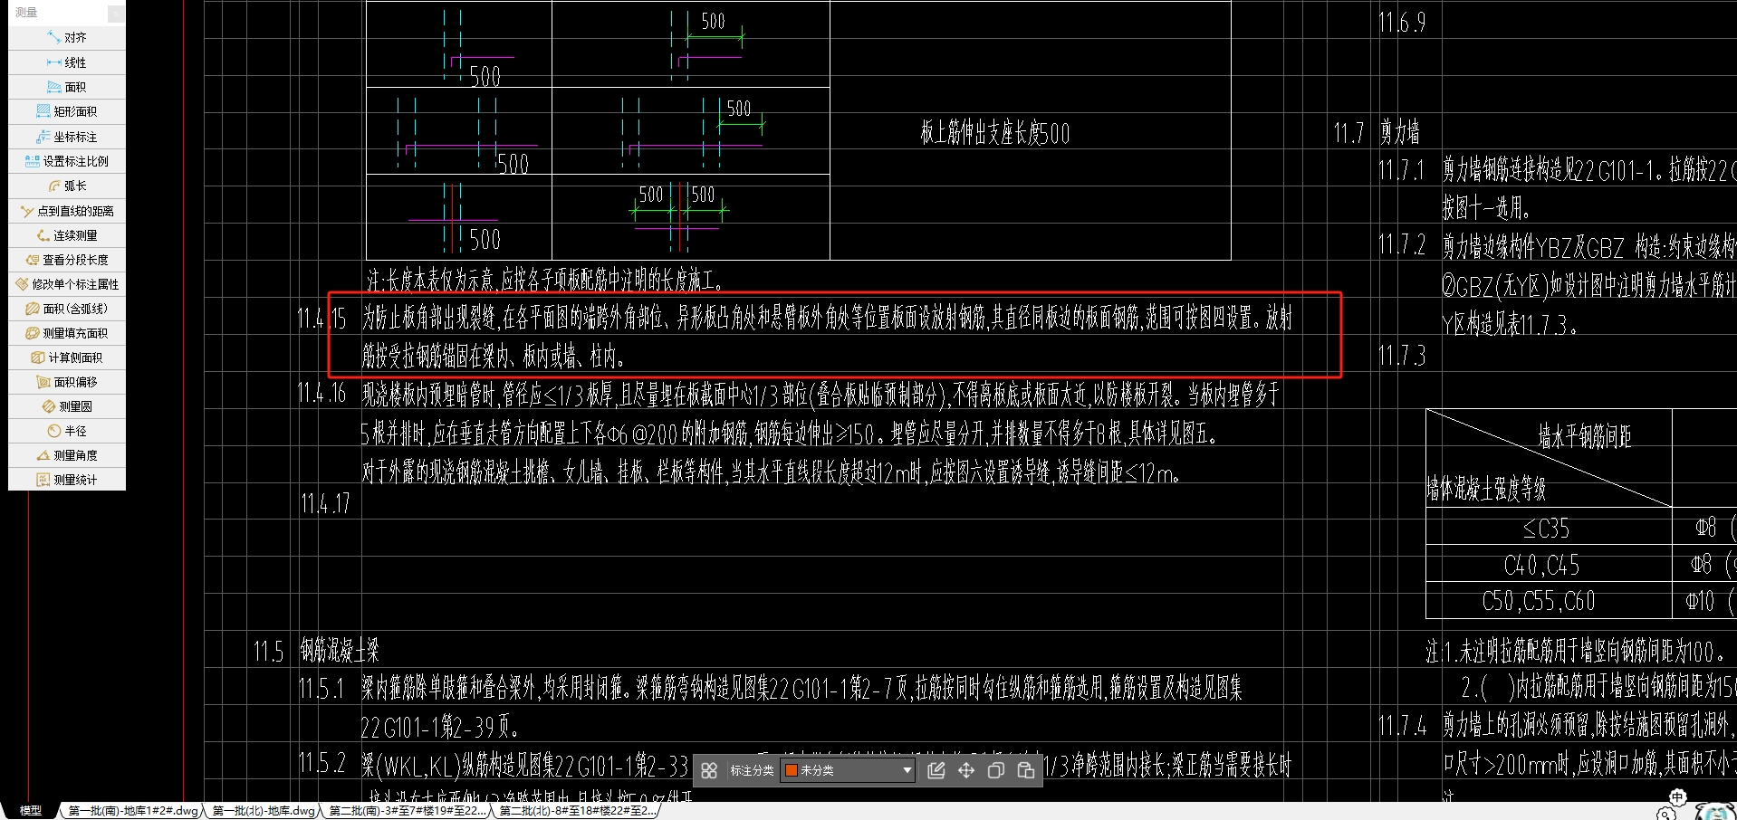Click the edit annotation pencil icon
Viewport: 1737px width, 820px height.
(x=936, y=770)
